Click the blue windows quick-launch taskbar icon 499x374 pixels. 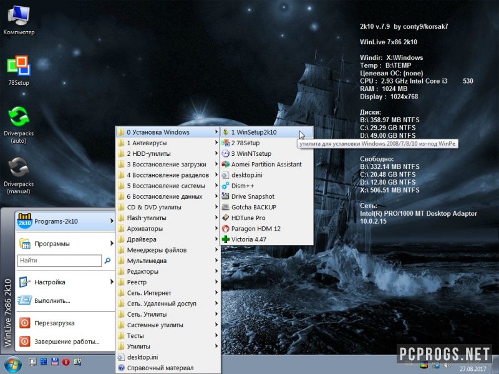pos(44,362)
